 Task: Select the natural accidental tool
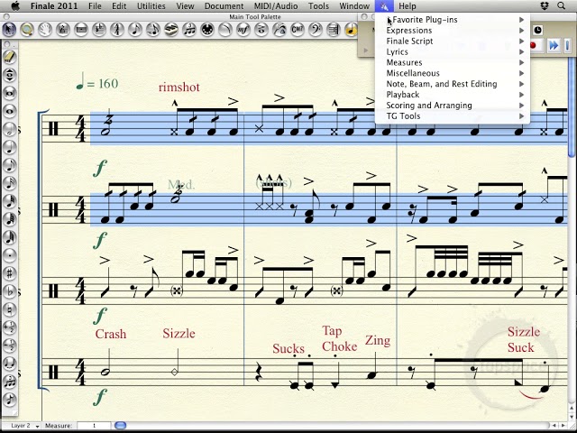click(x=10, y=309)
